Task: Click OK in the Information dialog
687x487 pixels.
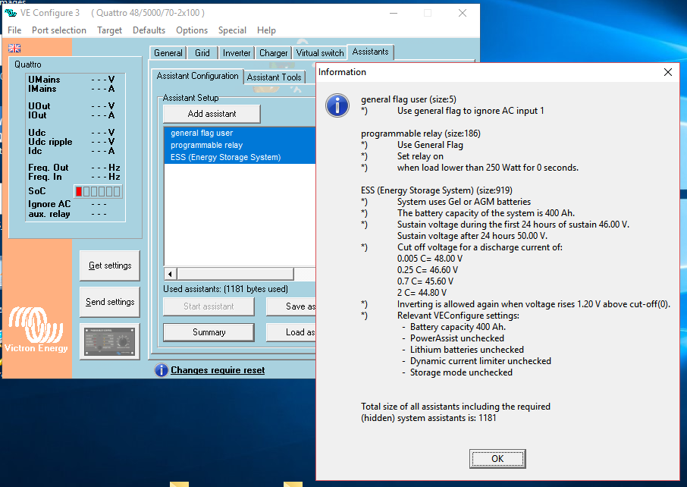Action: point(497,458)
